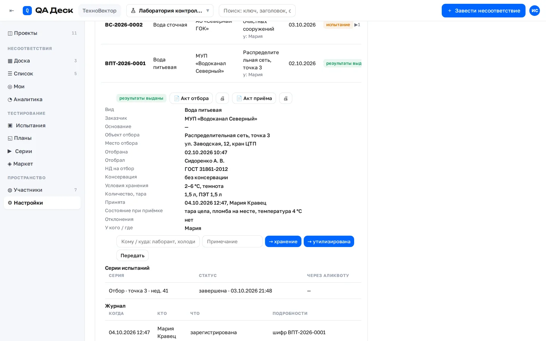Click the шифр ВПТ-2026-0001 journal detail
The image size is (546, 341).
pyautogui.click(x=299, y=333)
